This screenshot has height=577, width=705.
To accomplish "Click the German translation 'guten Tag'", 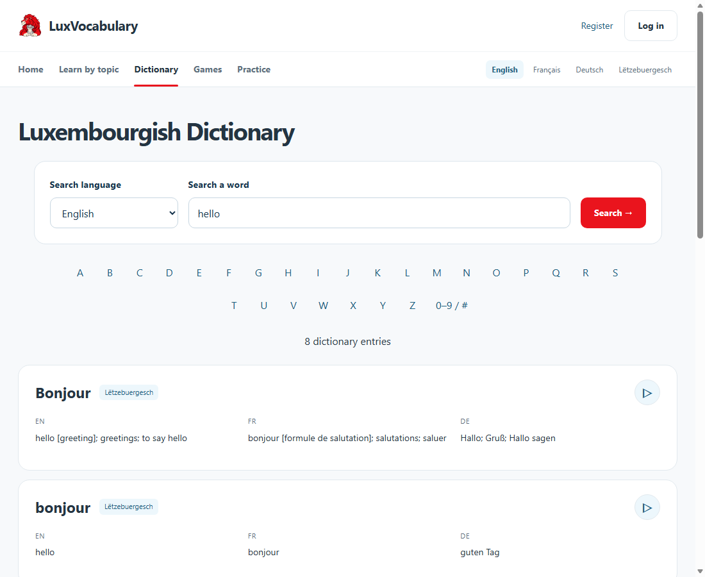I will [480, 552].
